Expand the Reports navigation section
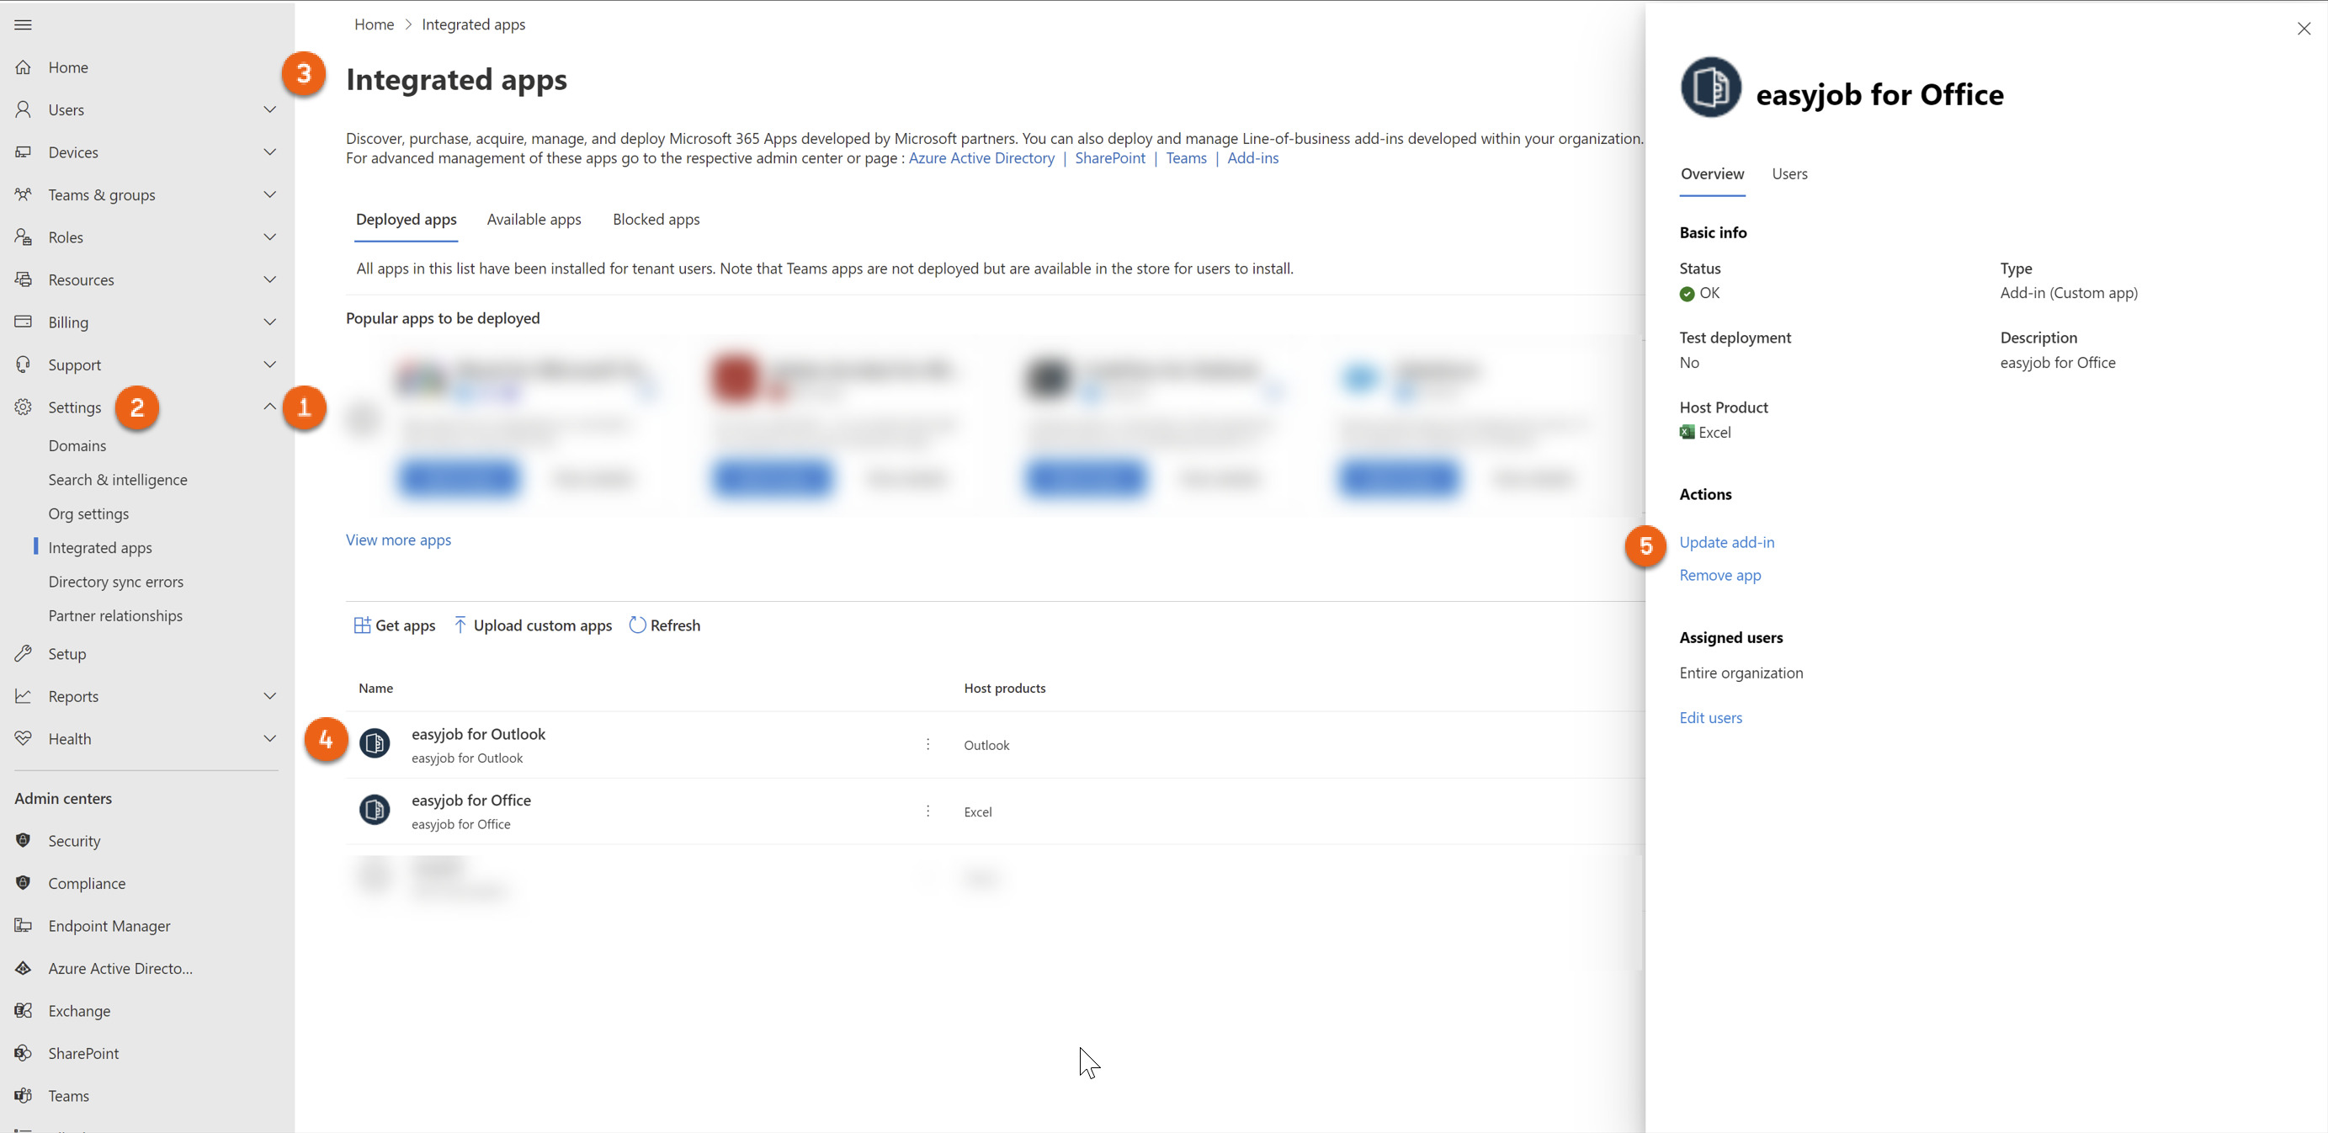The image size is (2328, 1133). [269, 695]
